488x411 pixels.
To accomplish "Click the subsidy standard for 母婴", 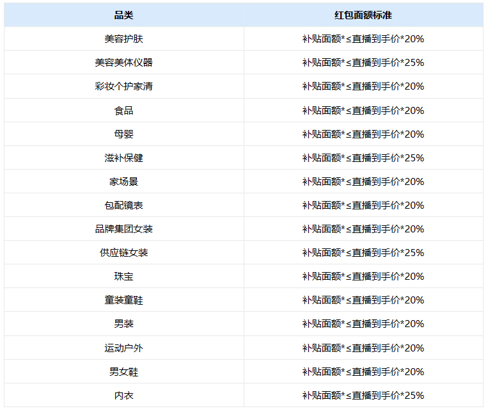I will tap(363, 134).
